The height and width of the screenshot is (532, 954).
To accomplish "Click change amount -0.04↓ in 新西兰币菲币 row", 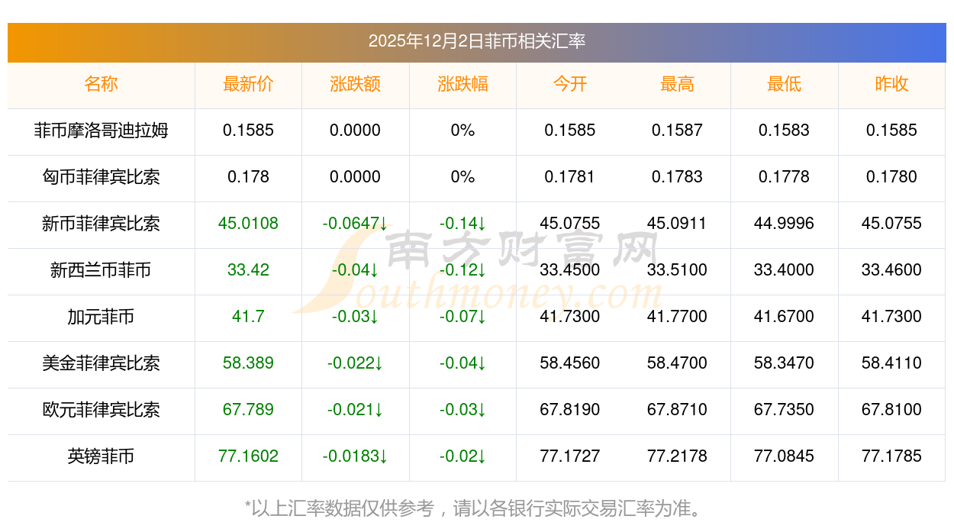I will pyautogui.click(x=356, y=270).
